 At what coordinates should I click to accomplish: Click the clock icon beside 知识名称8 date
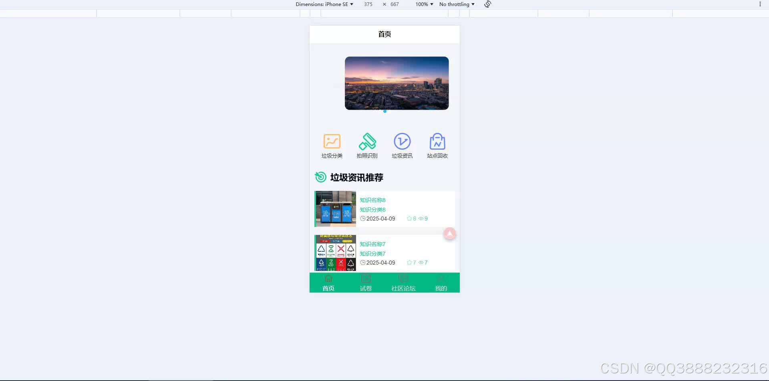363,219
